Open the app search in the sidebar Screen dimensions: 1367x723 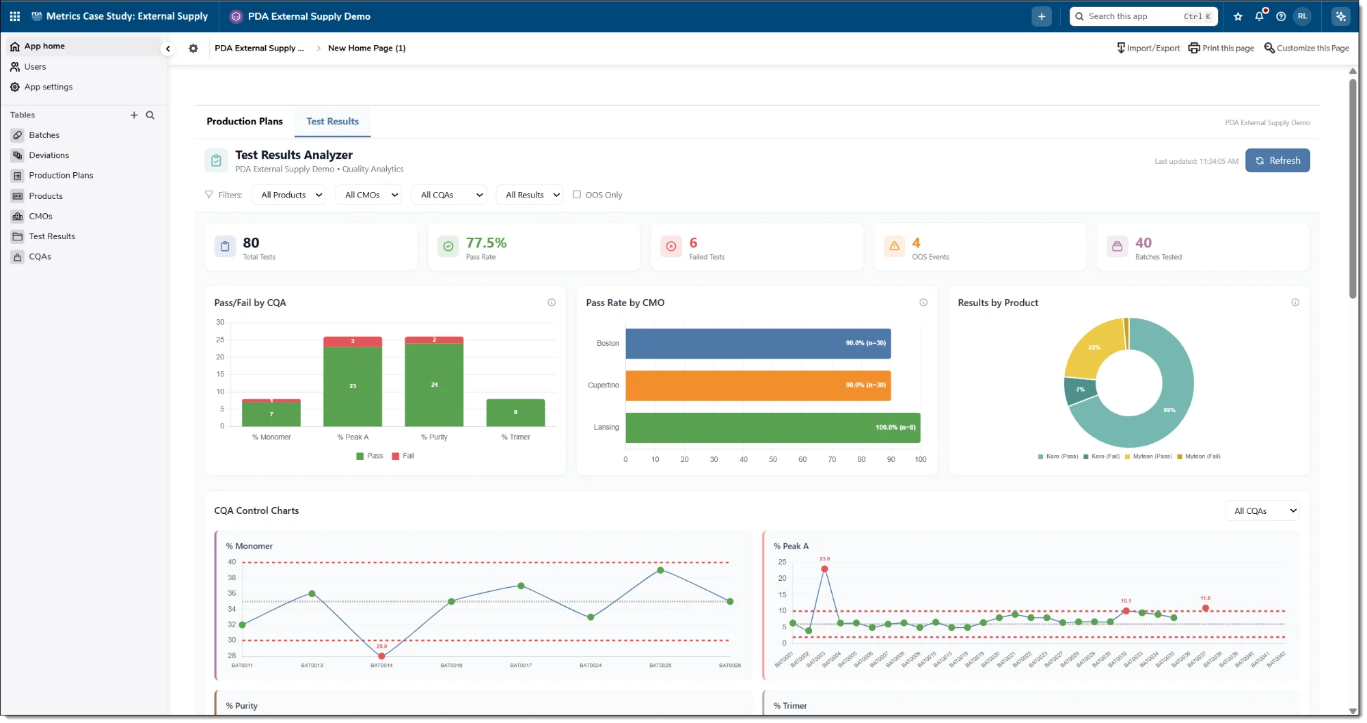click(150, 115)
